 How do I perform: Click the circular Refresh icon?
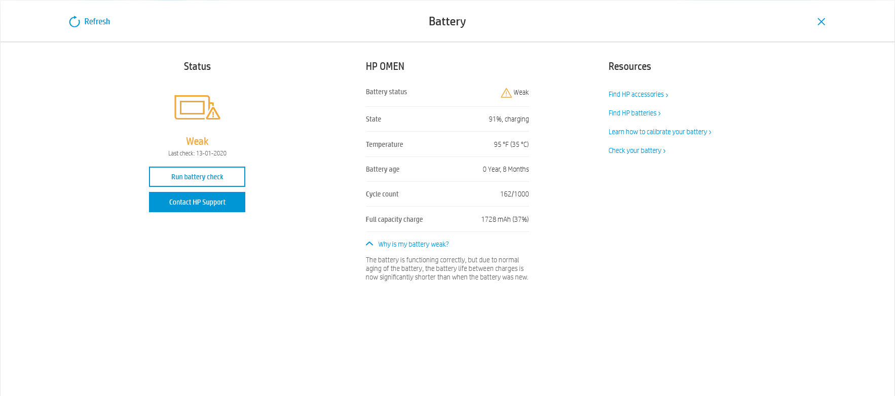[x=74, y=21]
